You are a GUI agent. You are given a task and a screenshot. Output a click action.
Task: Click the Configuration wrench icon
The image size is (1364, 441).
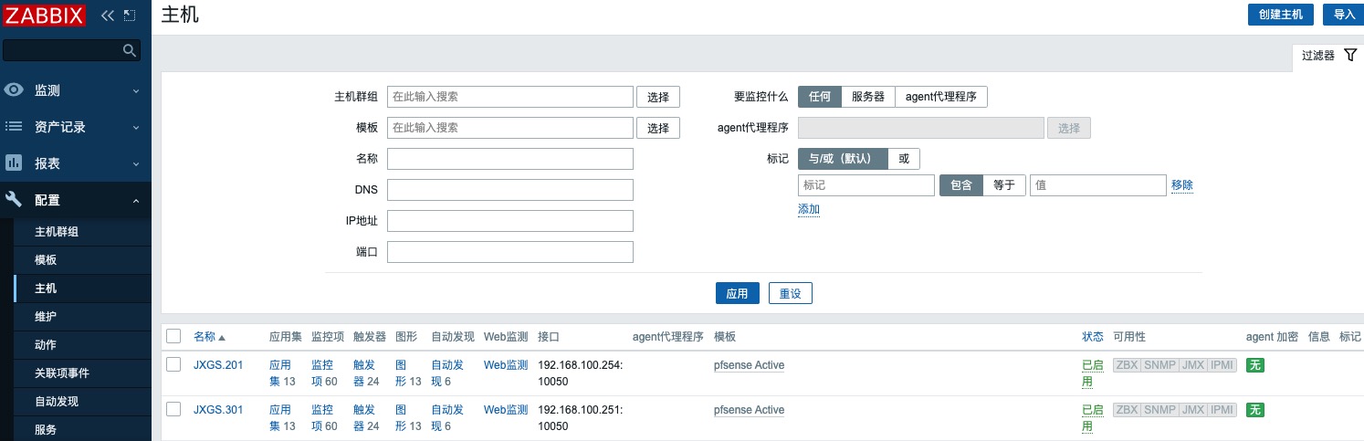click(14, 200)
